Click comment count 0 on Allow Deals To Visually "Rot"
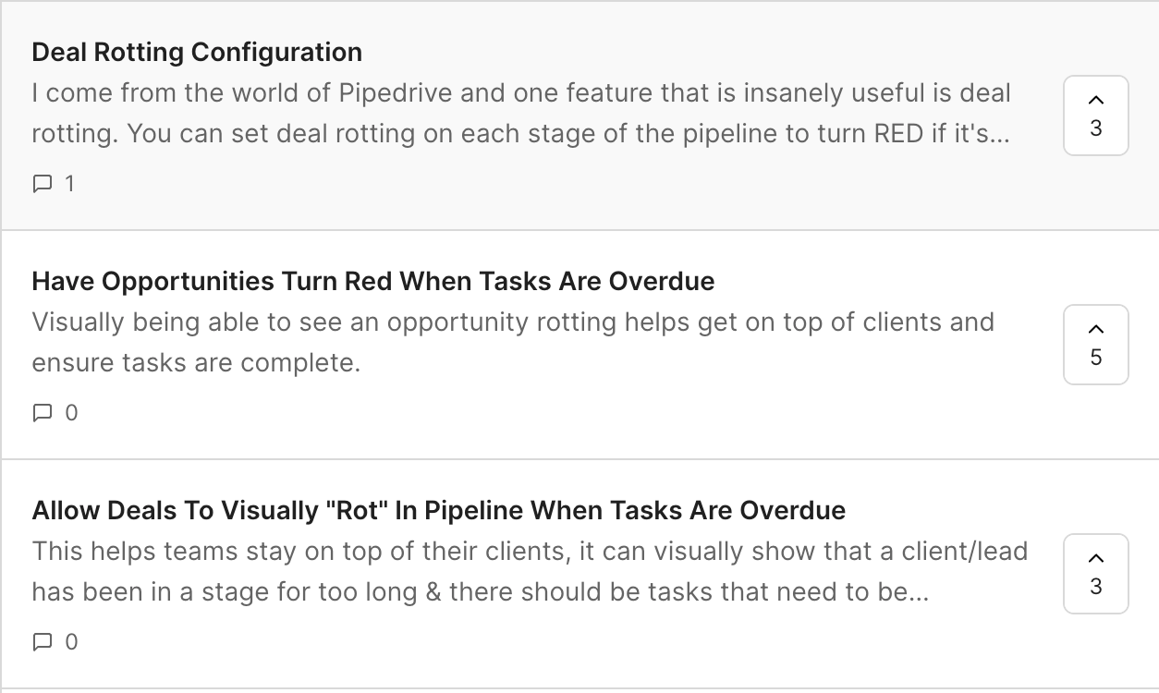 pos(71,642)
